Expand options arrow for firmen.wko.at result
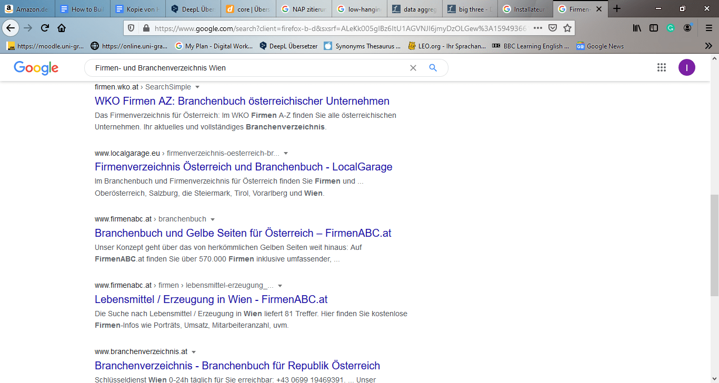Image resolution: width=719 pixels, height=383 pixels. coord(197,87)
